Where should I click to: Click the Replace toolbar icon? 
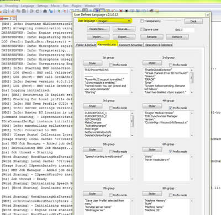click(x=51, y=11)
